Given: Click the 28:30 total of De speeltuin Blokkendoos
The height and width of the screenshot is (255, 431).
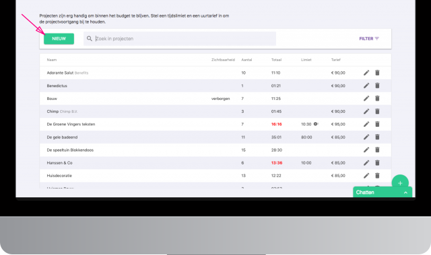Looking at the screenshot, I should click(x=277, y=150).
